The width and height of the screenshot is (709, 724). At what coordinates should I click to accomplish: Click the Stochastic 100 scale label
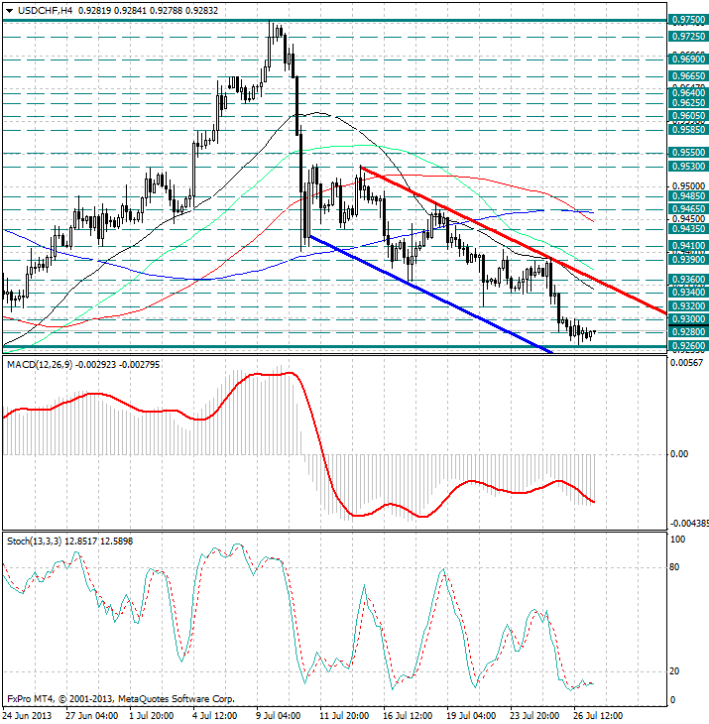(678, 540)
